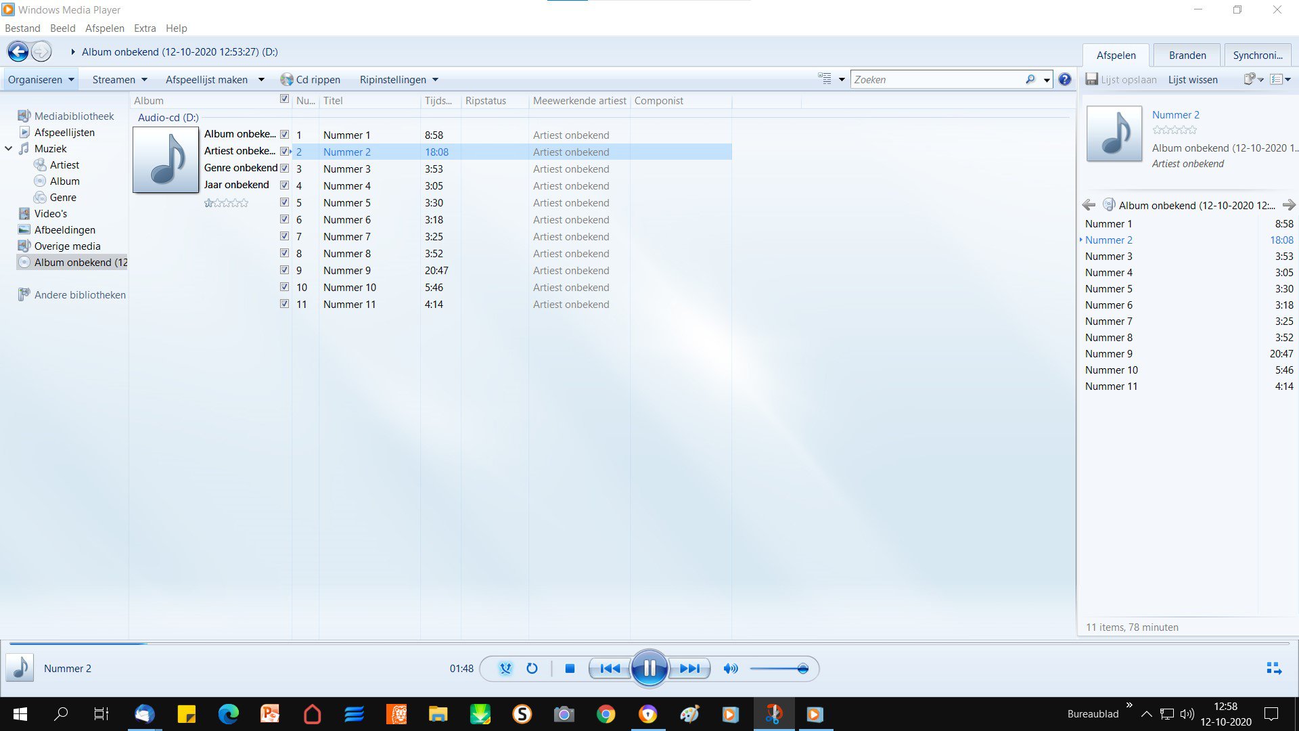Click Lijst wissen
Image resolution: width=1299 pixels, height=731 pixels.
1193,79
